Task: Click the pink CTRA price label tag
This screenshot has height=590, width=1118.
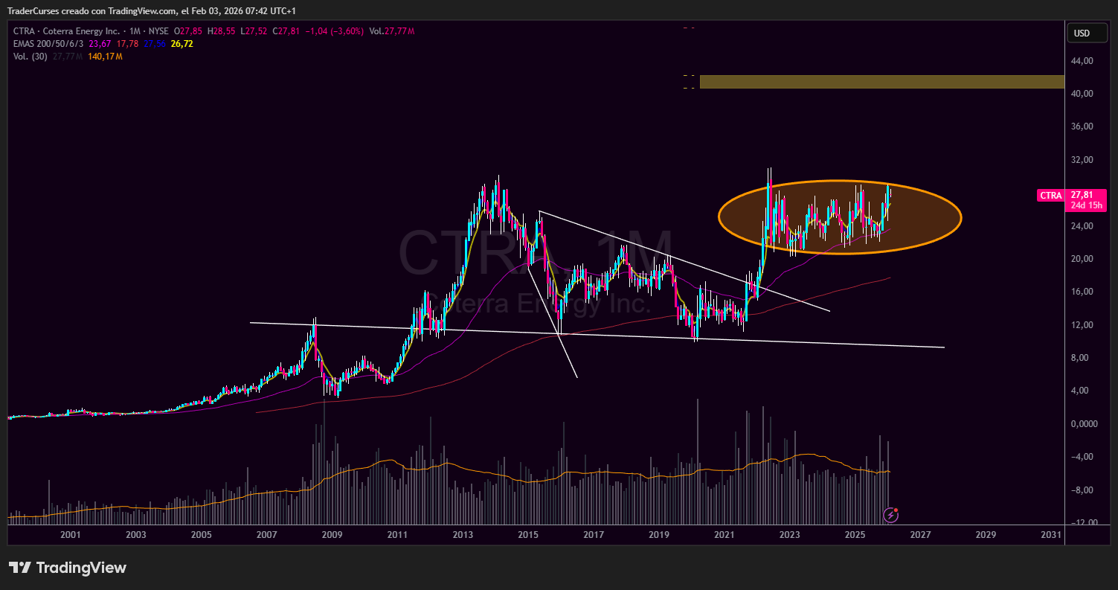Action: coord(1050,196)
